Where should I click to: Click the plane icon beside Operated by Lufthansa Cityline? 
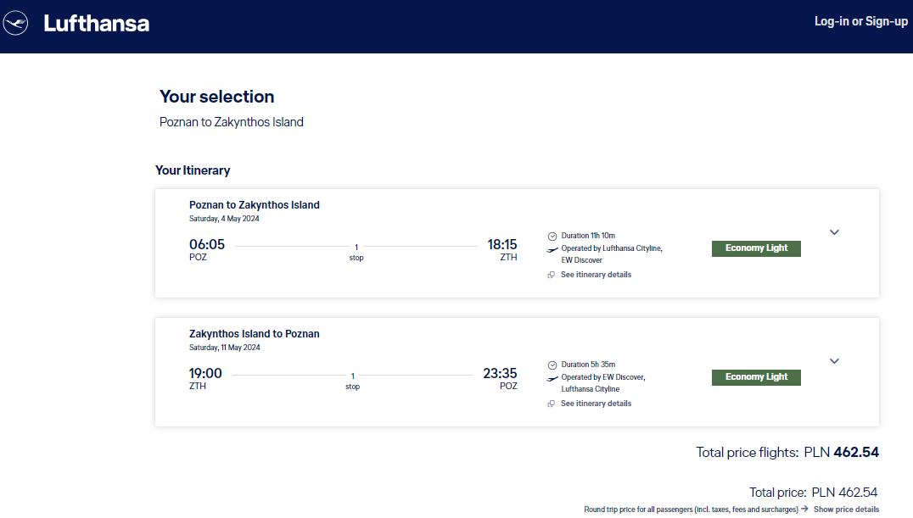(x=552, y=250)
